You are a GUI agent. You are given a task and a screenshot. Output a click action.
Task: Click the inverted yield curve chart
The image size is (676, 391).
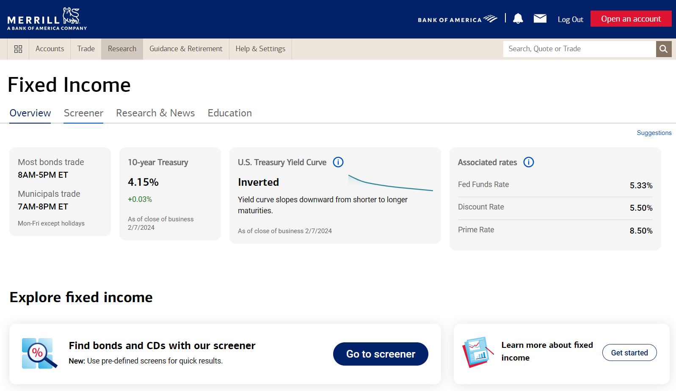(390, 183)
